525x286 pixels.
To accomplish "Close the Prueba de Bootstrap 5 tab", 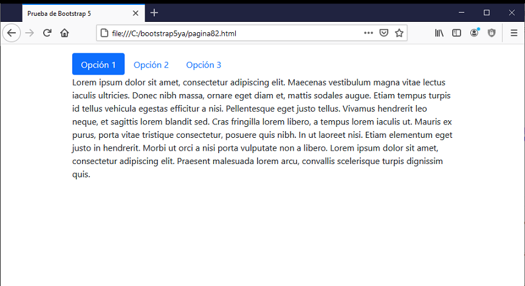I will [x=136, y=13].
